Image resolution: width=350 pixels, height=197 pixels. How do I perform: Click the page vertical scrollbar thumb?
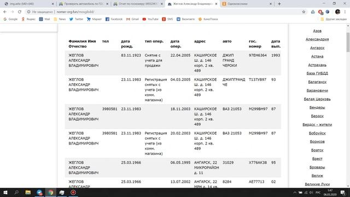[x=348, y=42]
